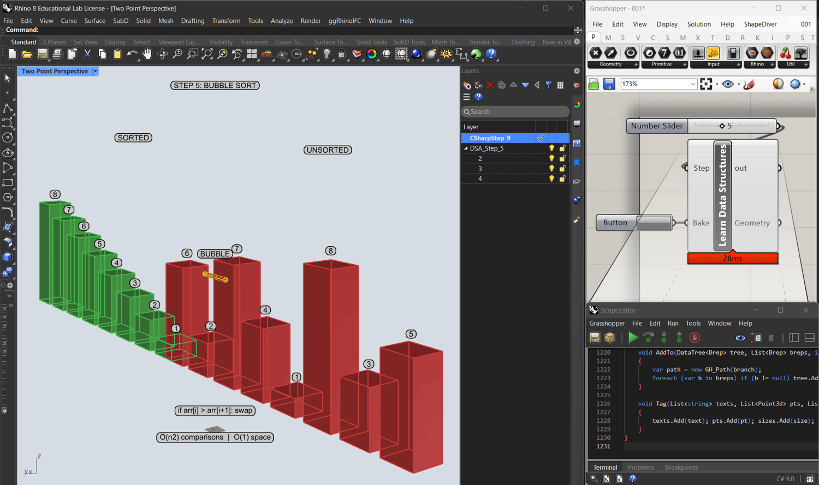Click the Undo arrow in Standard toolbar
The height and width of the screenshot is (485, 819).
(x=132, y=54)
